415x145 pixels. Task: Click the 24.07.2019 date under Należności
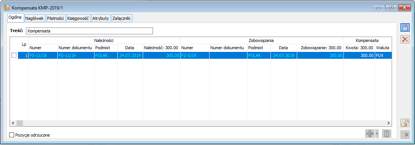(x=130, y=55)
